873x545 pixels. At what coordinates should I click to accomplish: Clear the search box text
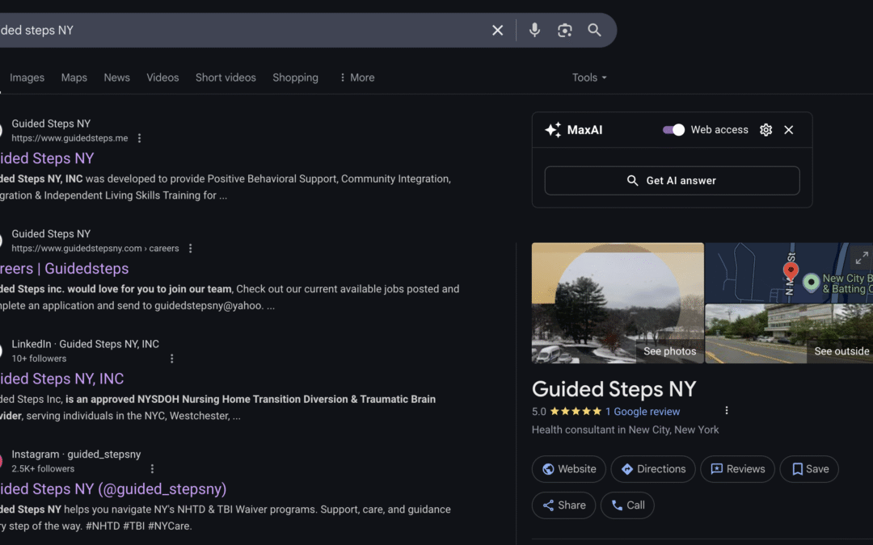point(498,30)
